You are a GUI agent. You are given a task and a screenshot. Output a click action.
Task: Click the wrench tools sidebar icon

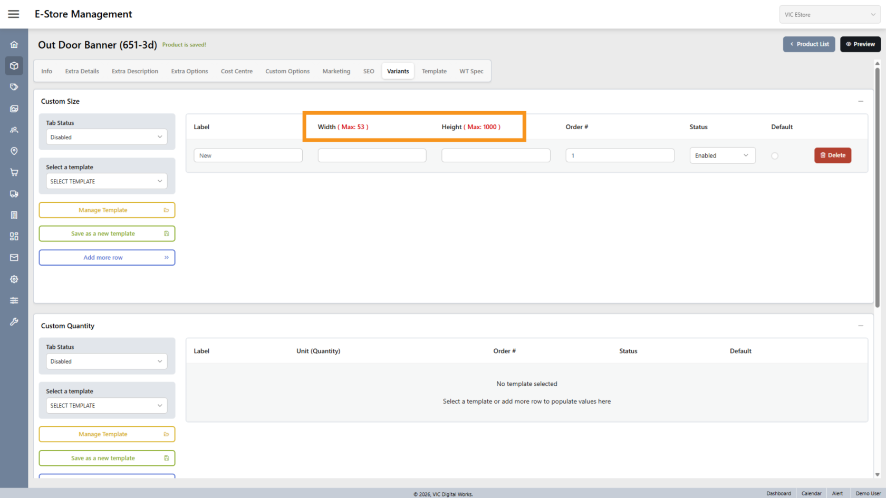click(14, 321)
